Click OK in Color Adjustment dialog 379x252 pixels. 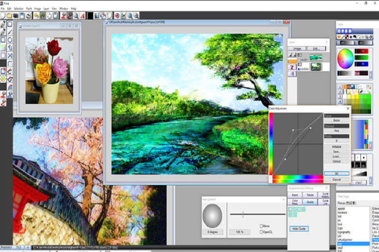tap(336, 173)
